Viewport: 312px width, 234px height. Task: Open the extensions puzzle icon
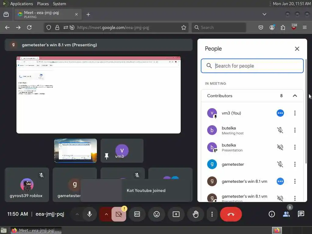point(283,27)
